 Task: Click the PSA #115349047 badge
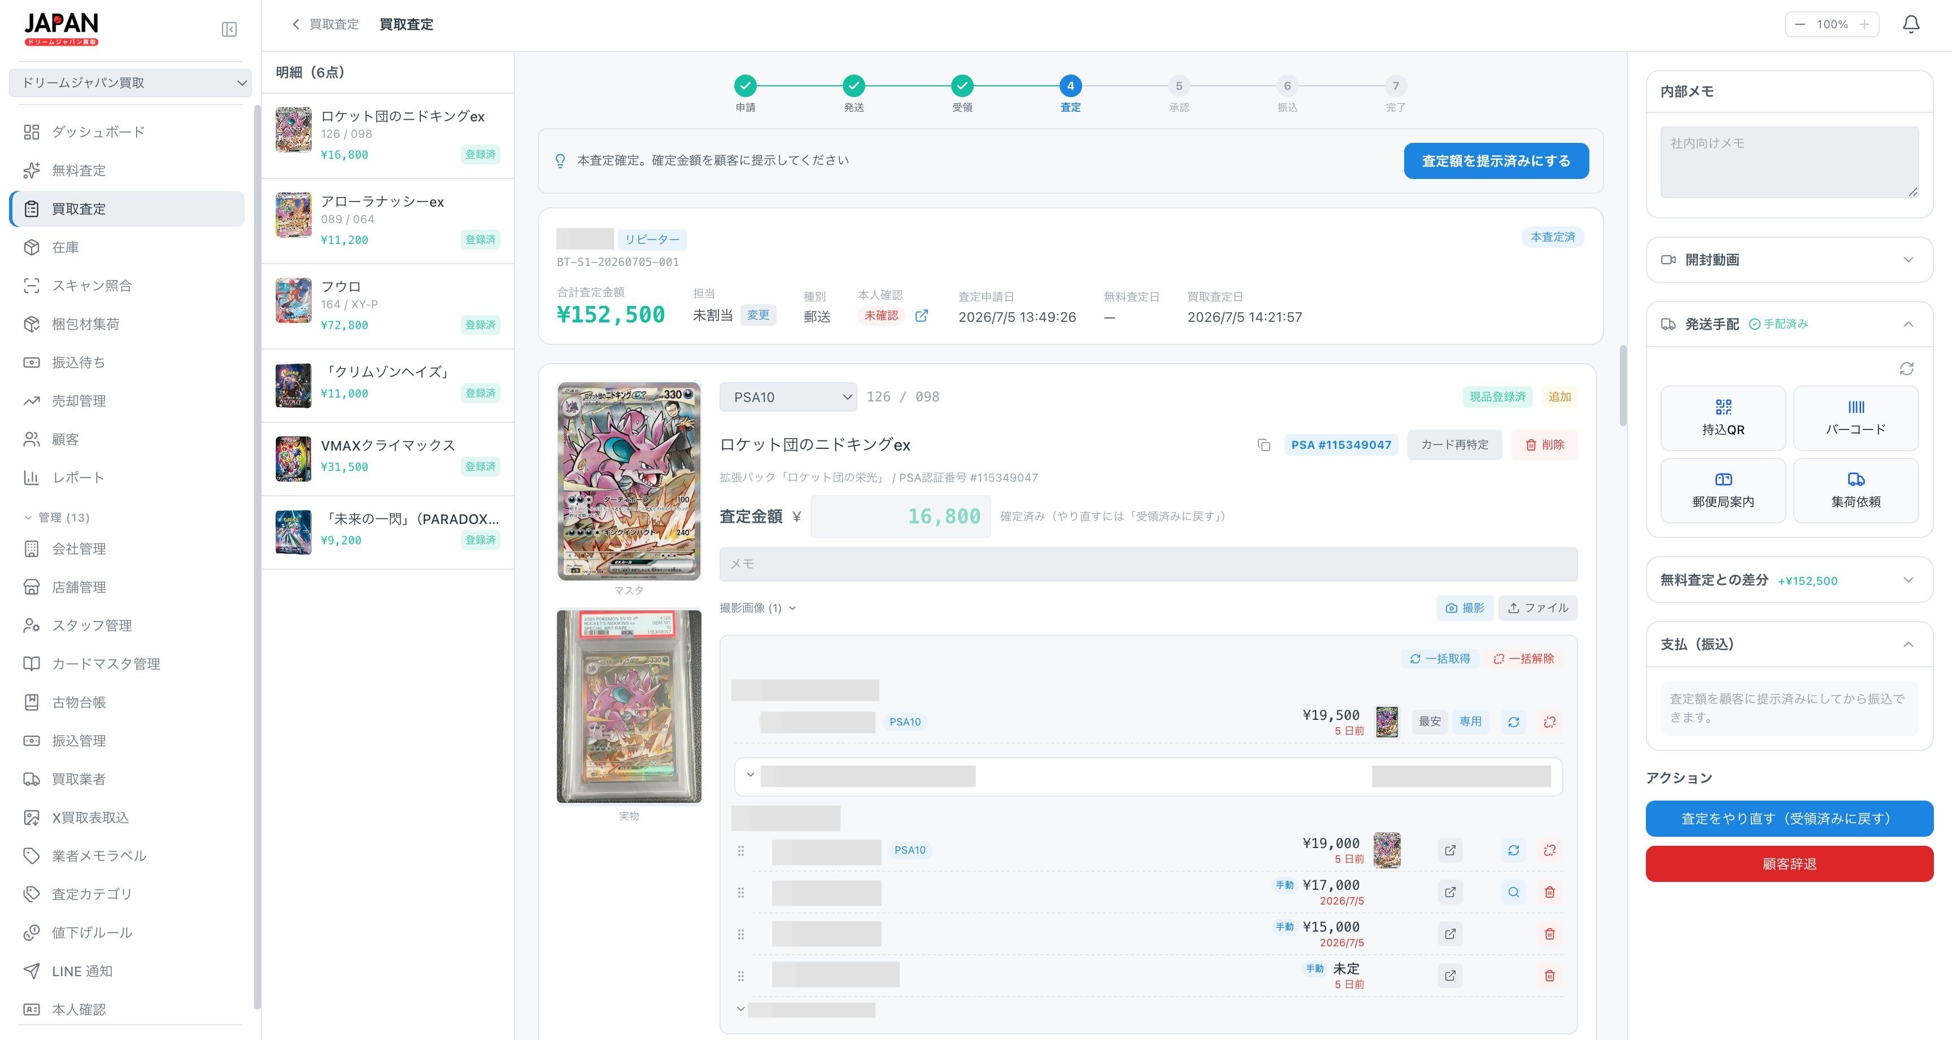pyautogui.click(x=1341, y=445)
